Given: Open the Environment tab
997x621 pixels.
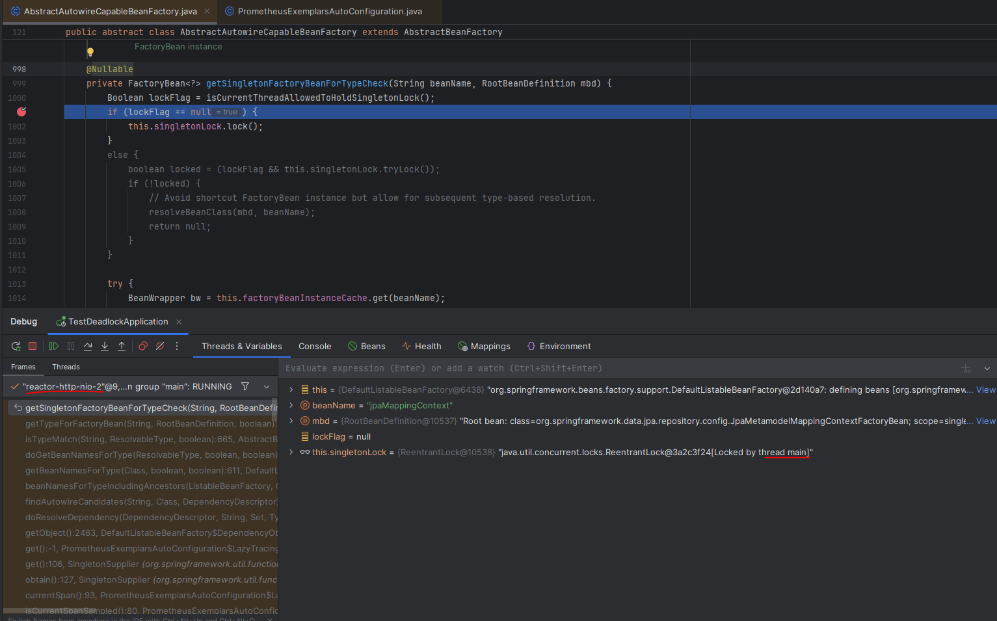Looking at the screenshot, I should [559, 347].
